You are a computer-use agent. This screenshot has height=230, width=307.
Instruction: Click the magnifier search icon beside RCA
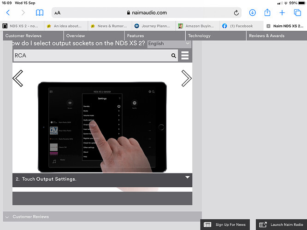(174, 56)
